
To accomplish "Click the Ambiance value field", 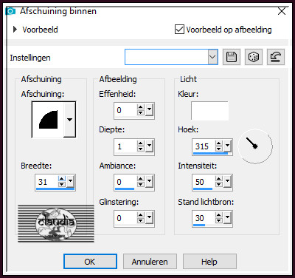I will click(125, 182).
